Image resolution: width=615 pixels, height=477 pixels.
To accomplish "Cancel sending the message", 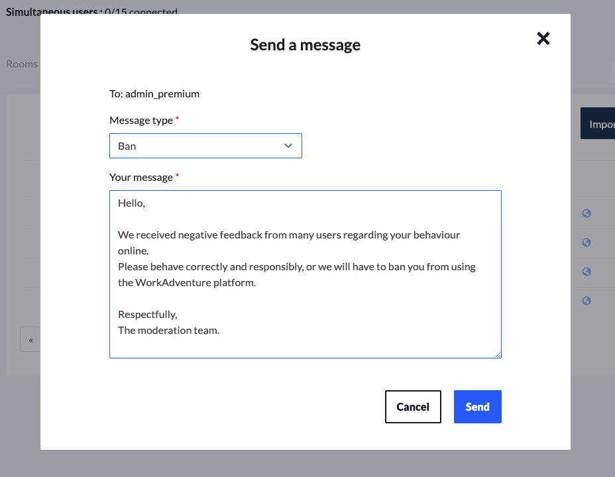I will 413,406.
